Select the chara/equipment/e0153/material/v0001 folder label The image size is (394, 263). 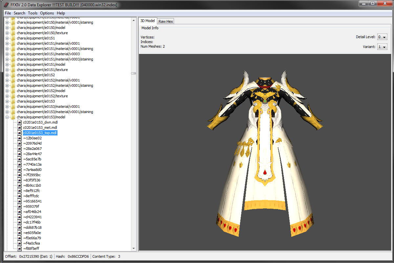click(x=48, y=107)
